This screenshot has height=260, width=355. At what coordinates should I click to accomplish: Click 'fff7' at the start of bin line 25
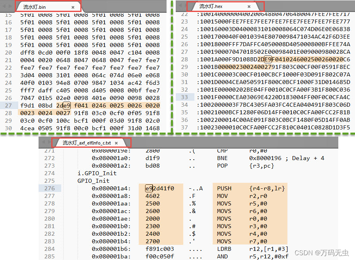point(27,90)
